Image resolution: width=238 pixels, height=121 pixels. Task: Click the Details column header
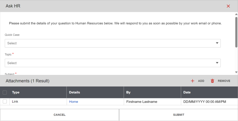click(74, 92)
